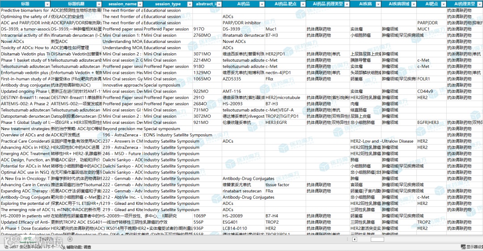This screenshot has height=251, width=483.
Task: Select the abstract id cell '917O'
Action: [208, 29]
